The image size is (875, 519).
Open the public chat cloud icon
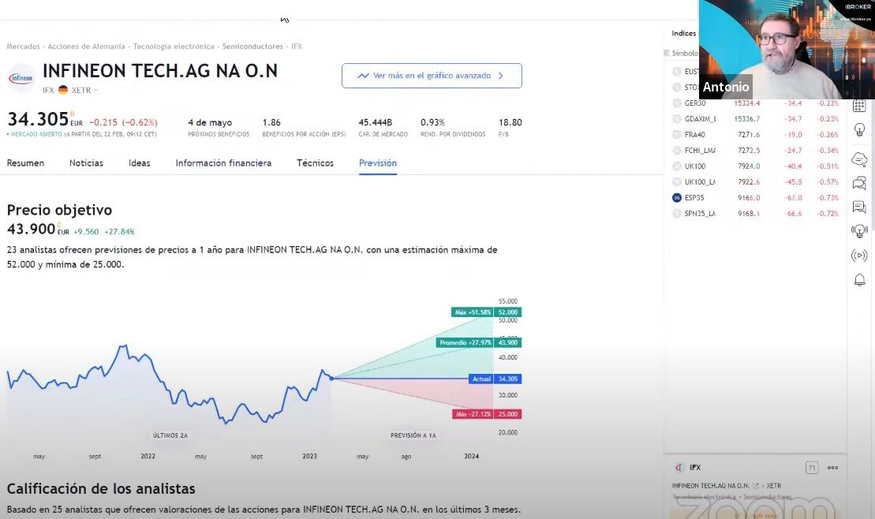pos(859,159)
